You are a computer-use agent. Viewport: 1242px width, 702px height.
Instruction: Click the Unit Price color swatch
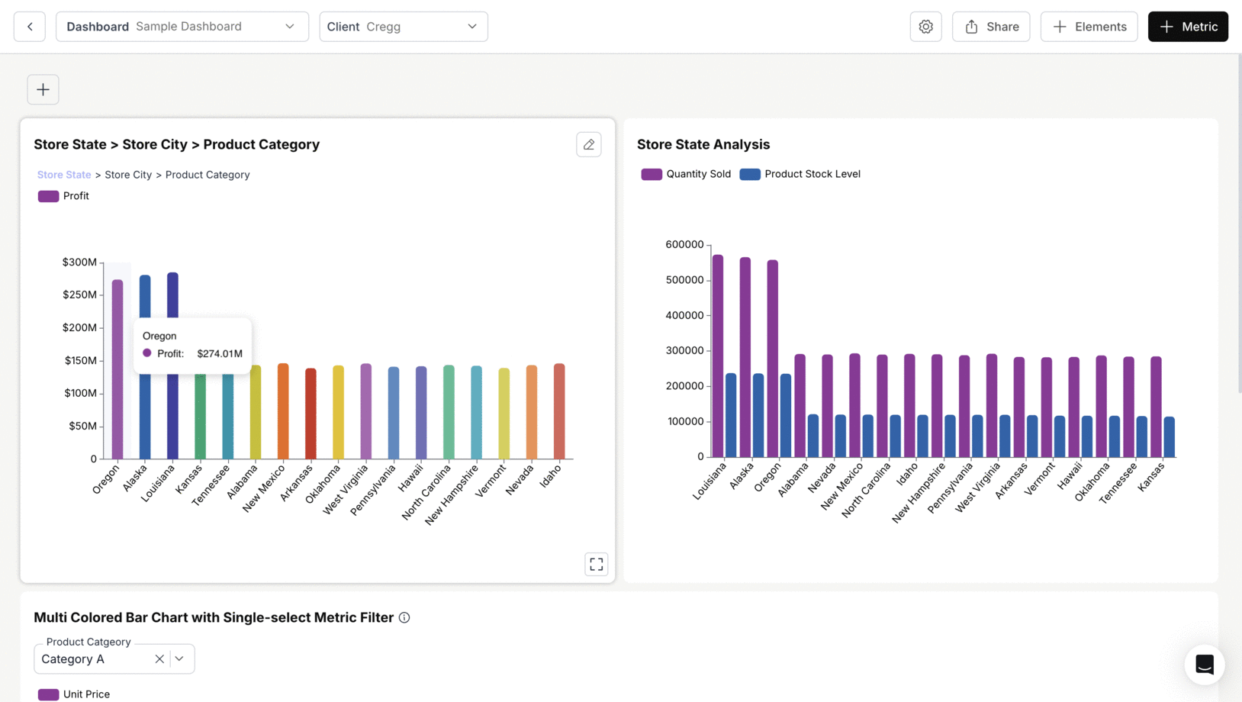[48, 694]
